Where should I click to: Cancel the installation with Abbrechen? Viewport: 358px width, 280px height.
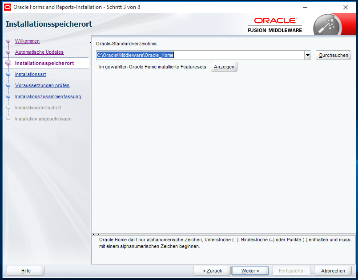[x=333, y=271]
